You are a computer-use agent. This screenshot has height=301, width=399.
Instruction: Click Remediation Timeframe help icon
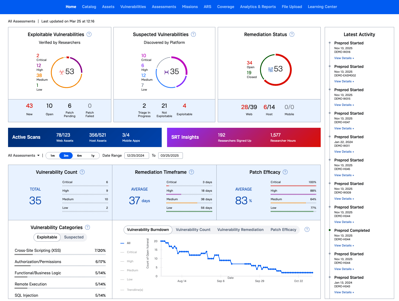(191, 172)
